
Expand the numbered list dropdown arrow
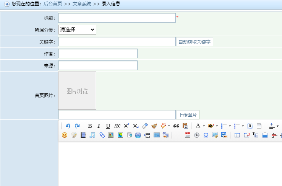(x=230, y=126)
